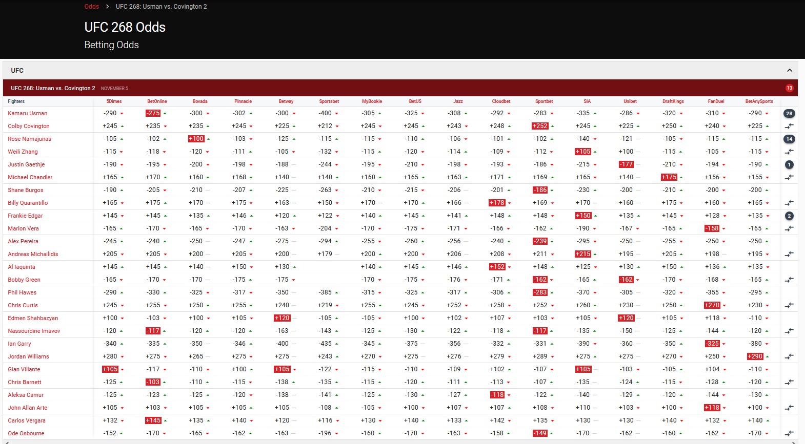This screenshot has width=805, height=444.
Task: Select the FanDuel column header
Action: tap(716, 101)
